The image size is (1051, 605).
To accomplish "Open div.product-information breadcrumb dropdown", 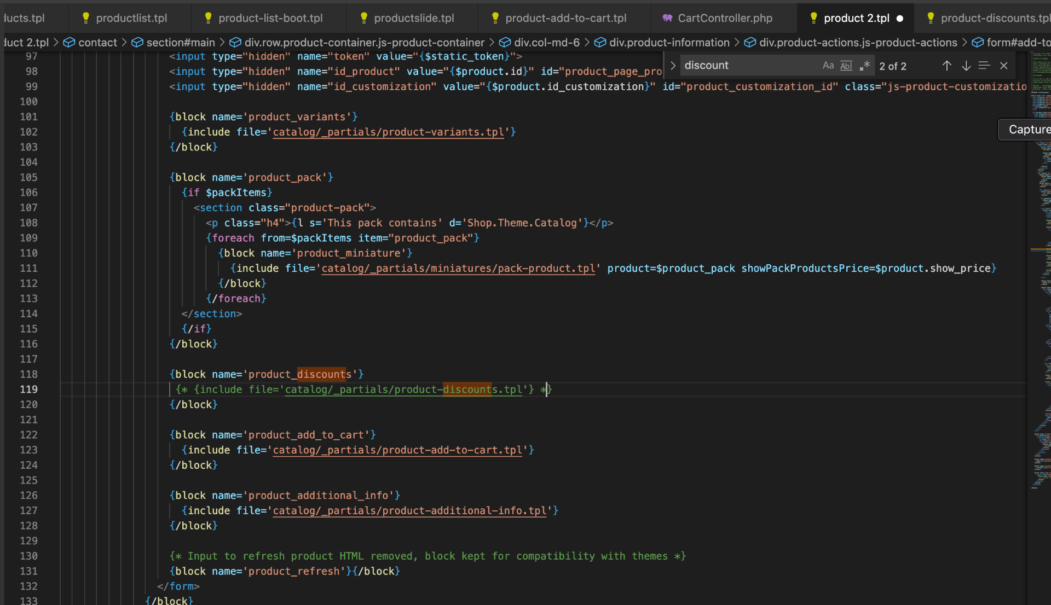I will tap(669, 43).
